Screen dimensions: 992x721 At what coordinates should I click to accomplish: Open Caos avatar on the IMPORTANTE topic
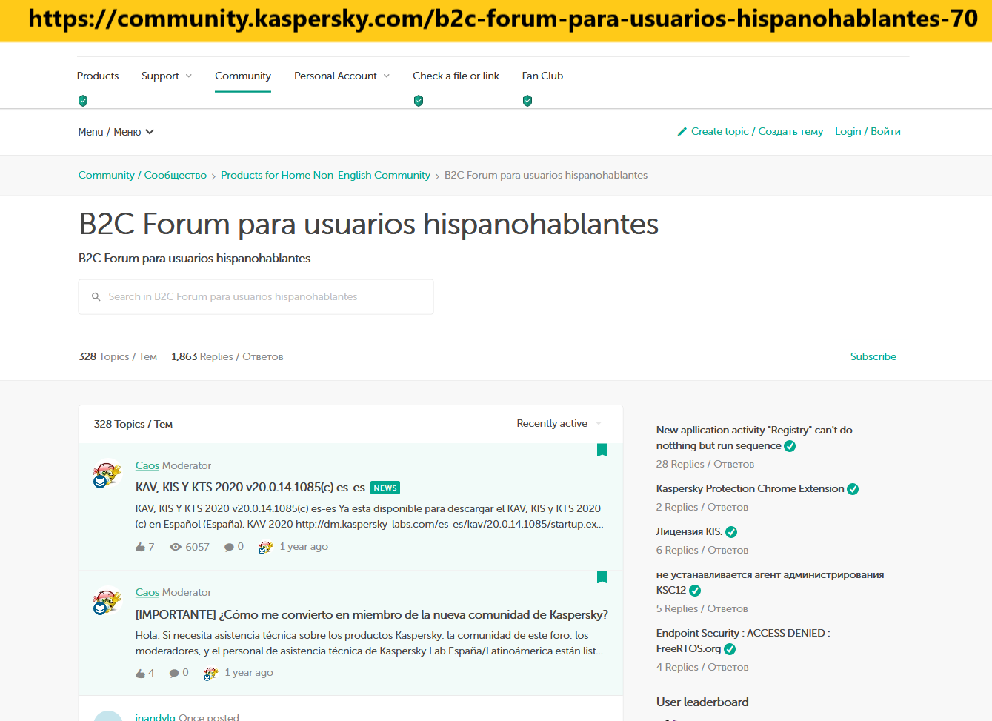(107, 602)
